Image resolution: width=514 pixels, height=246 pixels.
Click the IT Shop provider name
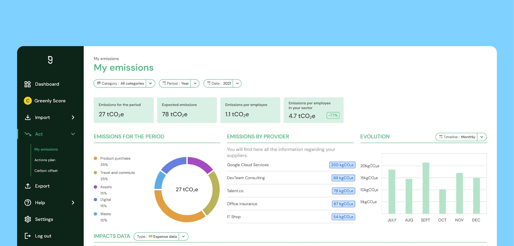click(x=234, y=217)
